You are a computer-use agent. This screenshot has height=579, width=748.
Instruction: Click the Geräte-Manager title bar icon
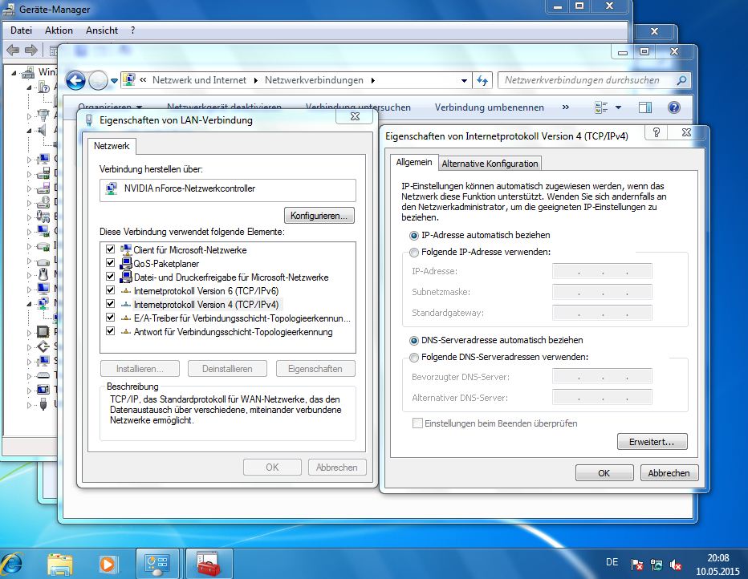(9, 9)
